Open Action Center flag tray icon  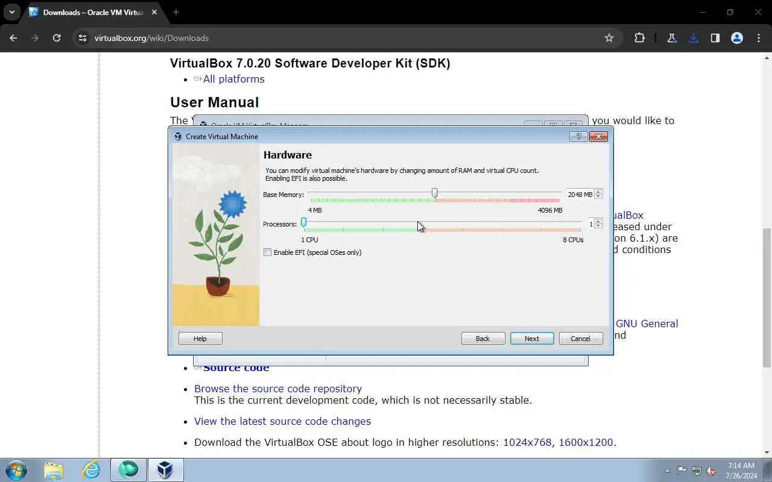tap(682, 471)
